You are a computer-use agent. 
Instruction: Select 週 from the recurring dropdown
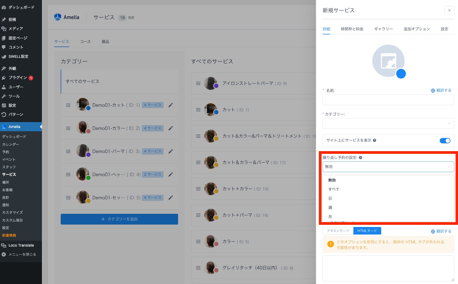330,208
